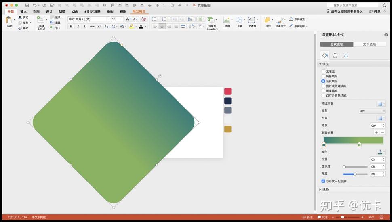
Task: Select the Solid fill (纯色填充) radio button
Action: click(x=323, y=76)
